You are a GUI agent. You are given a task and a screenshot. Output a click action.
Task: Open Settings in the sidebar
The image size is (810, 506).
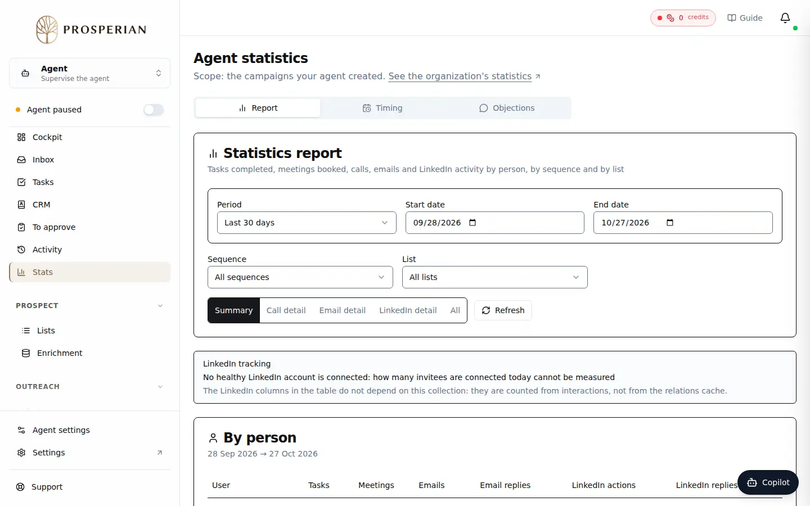pos(90,453)
